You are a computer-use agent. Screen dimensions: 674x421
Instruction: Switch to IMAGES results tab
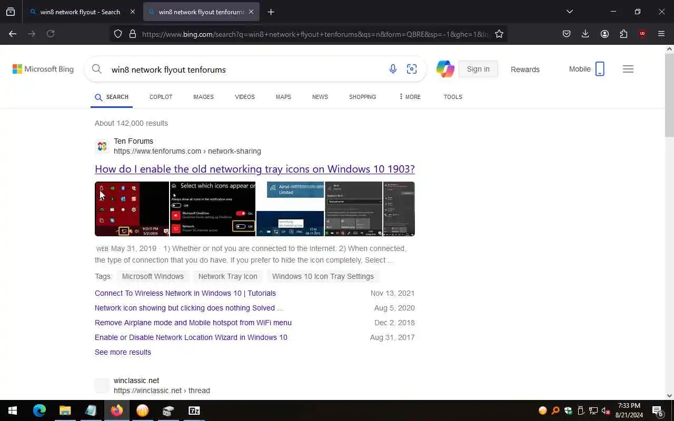pyautogui.click(x=203, y=97)
